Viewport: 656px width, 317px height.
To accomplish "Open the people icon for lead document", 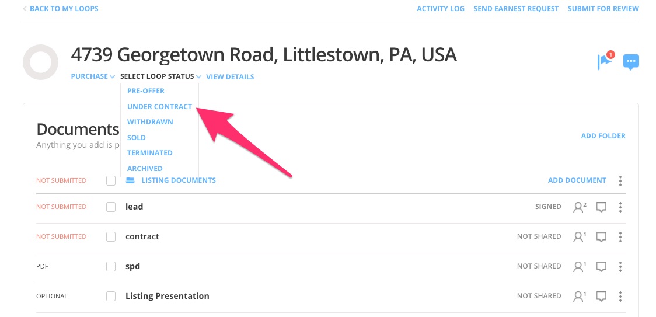I will click(579, 207).
